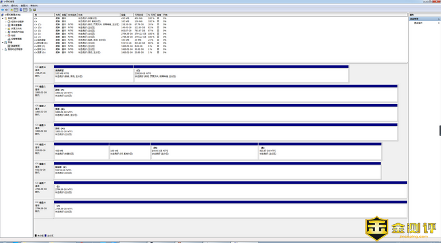
Task: Open the Action menu
Action: pos(14,5)
